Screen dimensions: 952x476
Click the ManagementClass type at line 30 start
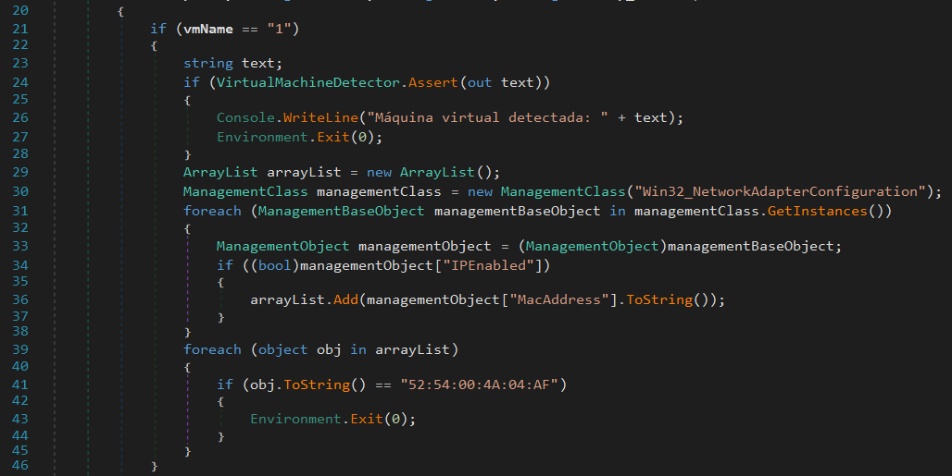point(245,191)
